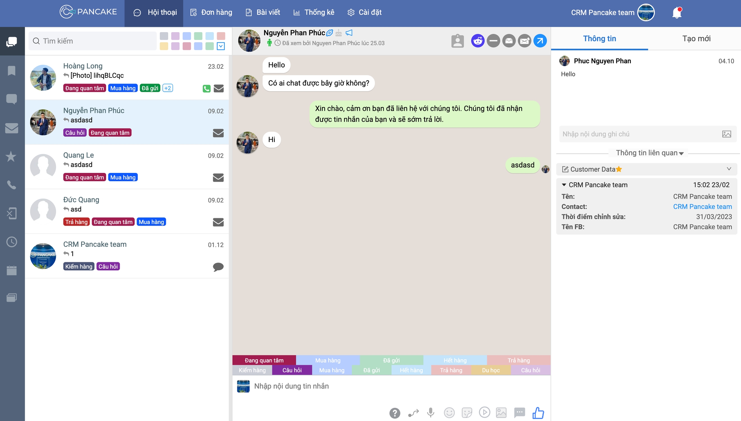This screenshot has width=741, height=421.
Task: Send a thumbs-up like in the chat
Action: pyautogui.click(x=538, y=413)
